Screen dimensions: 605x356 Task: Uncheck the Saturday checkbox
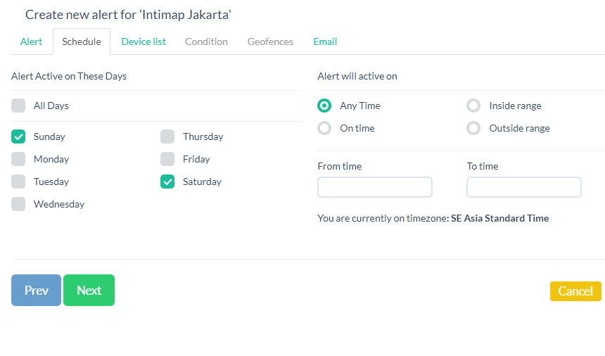[x=167, y=182]
